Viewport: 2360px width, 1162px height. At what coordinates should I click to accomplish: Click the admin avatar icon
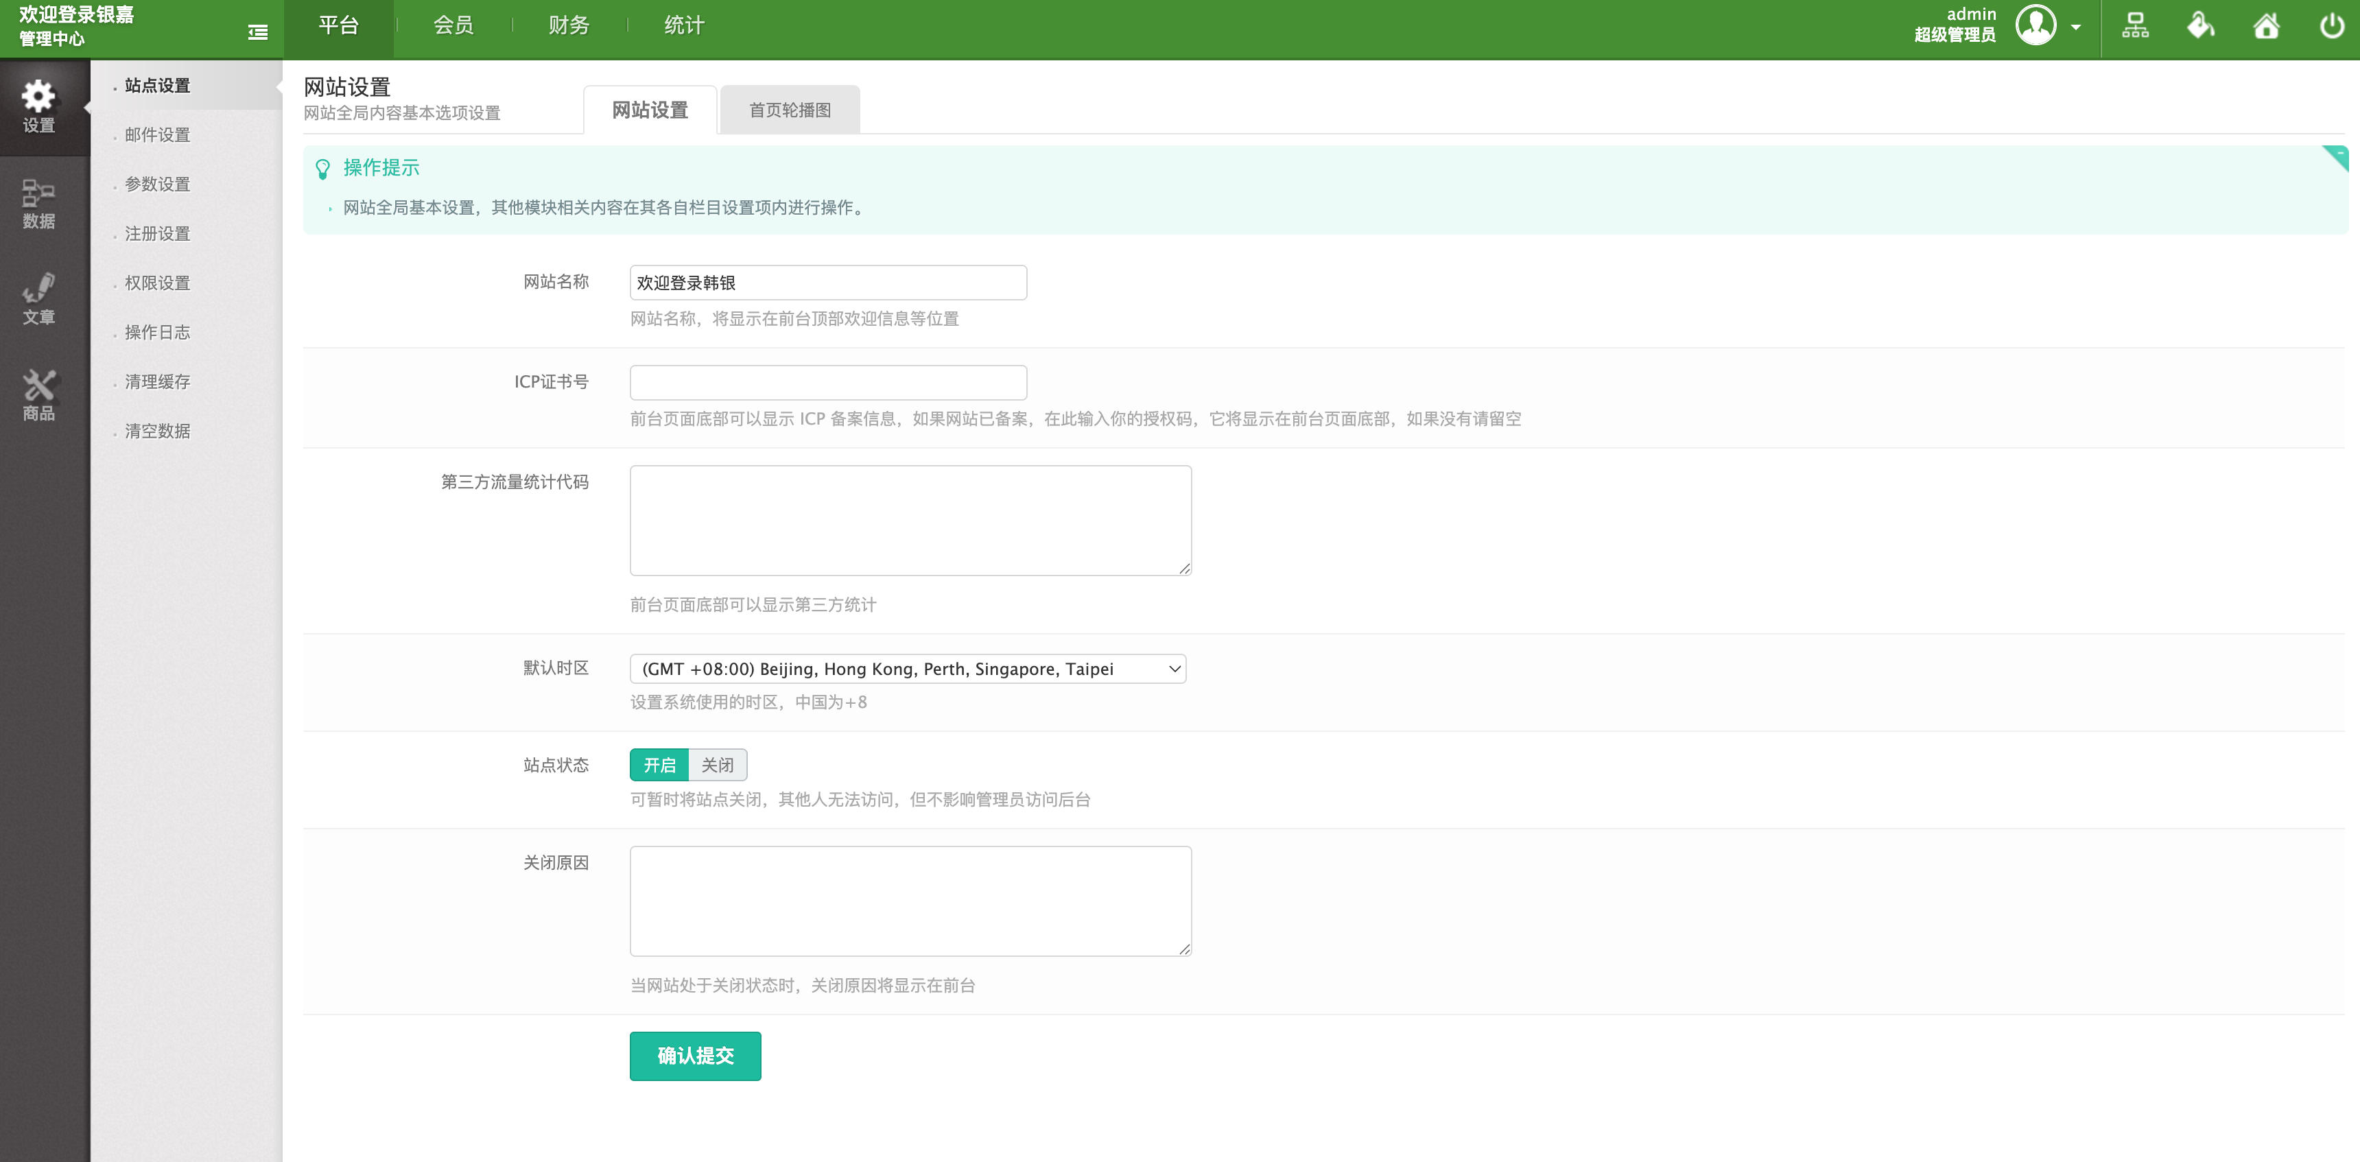[2035, 25]
